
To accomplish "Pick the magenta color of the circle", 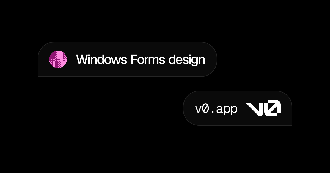I will tap(58, 59).
